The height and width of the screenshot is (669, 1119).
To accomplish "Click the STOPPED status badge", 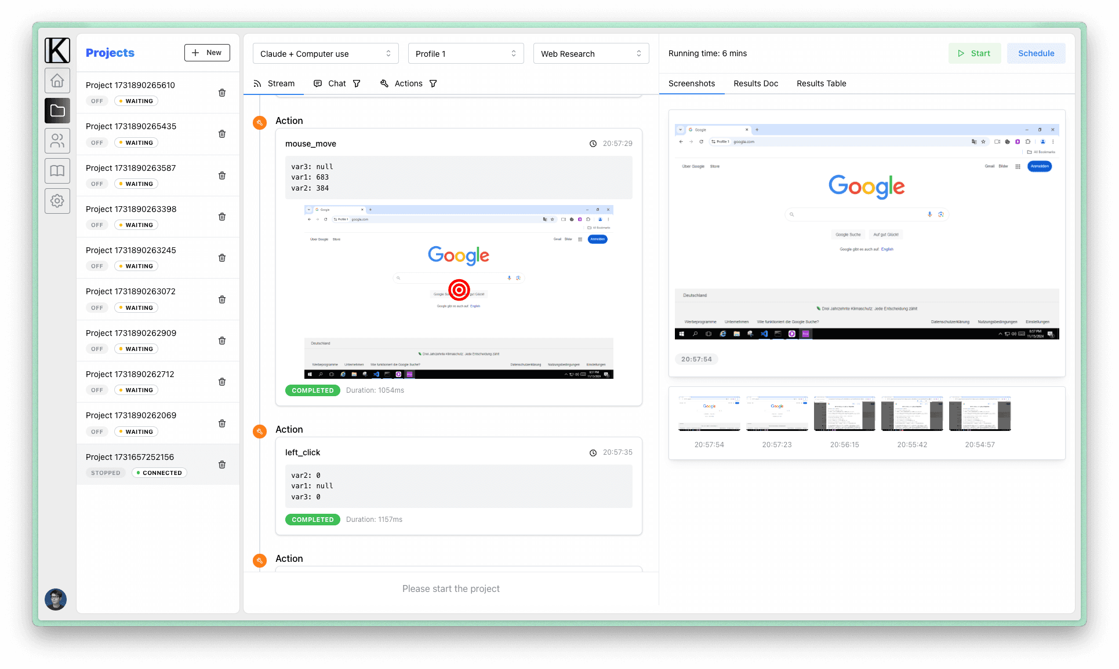I will pos(106,473).
